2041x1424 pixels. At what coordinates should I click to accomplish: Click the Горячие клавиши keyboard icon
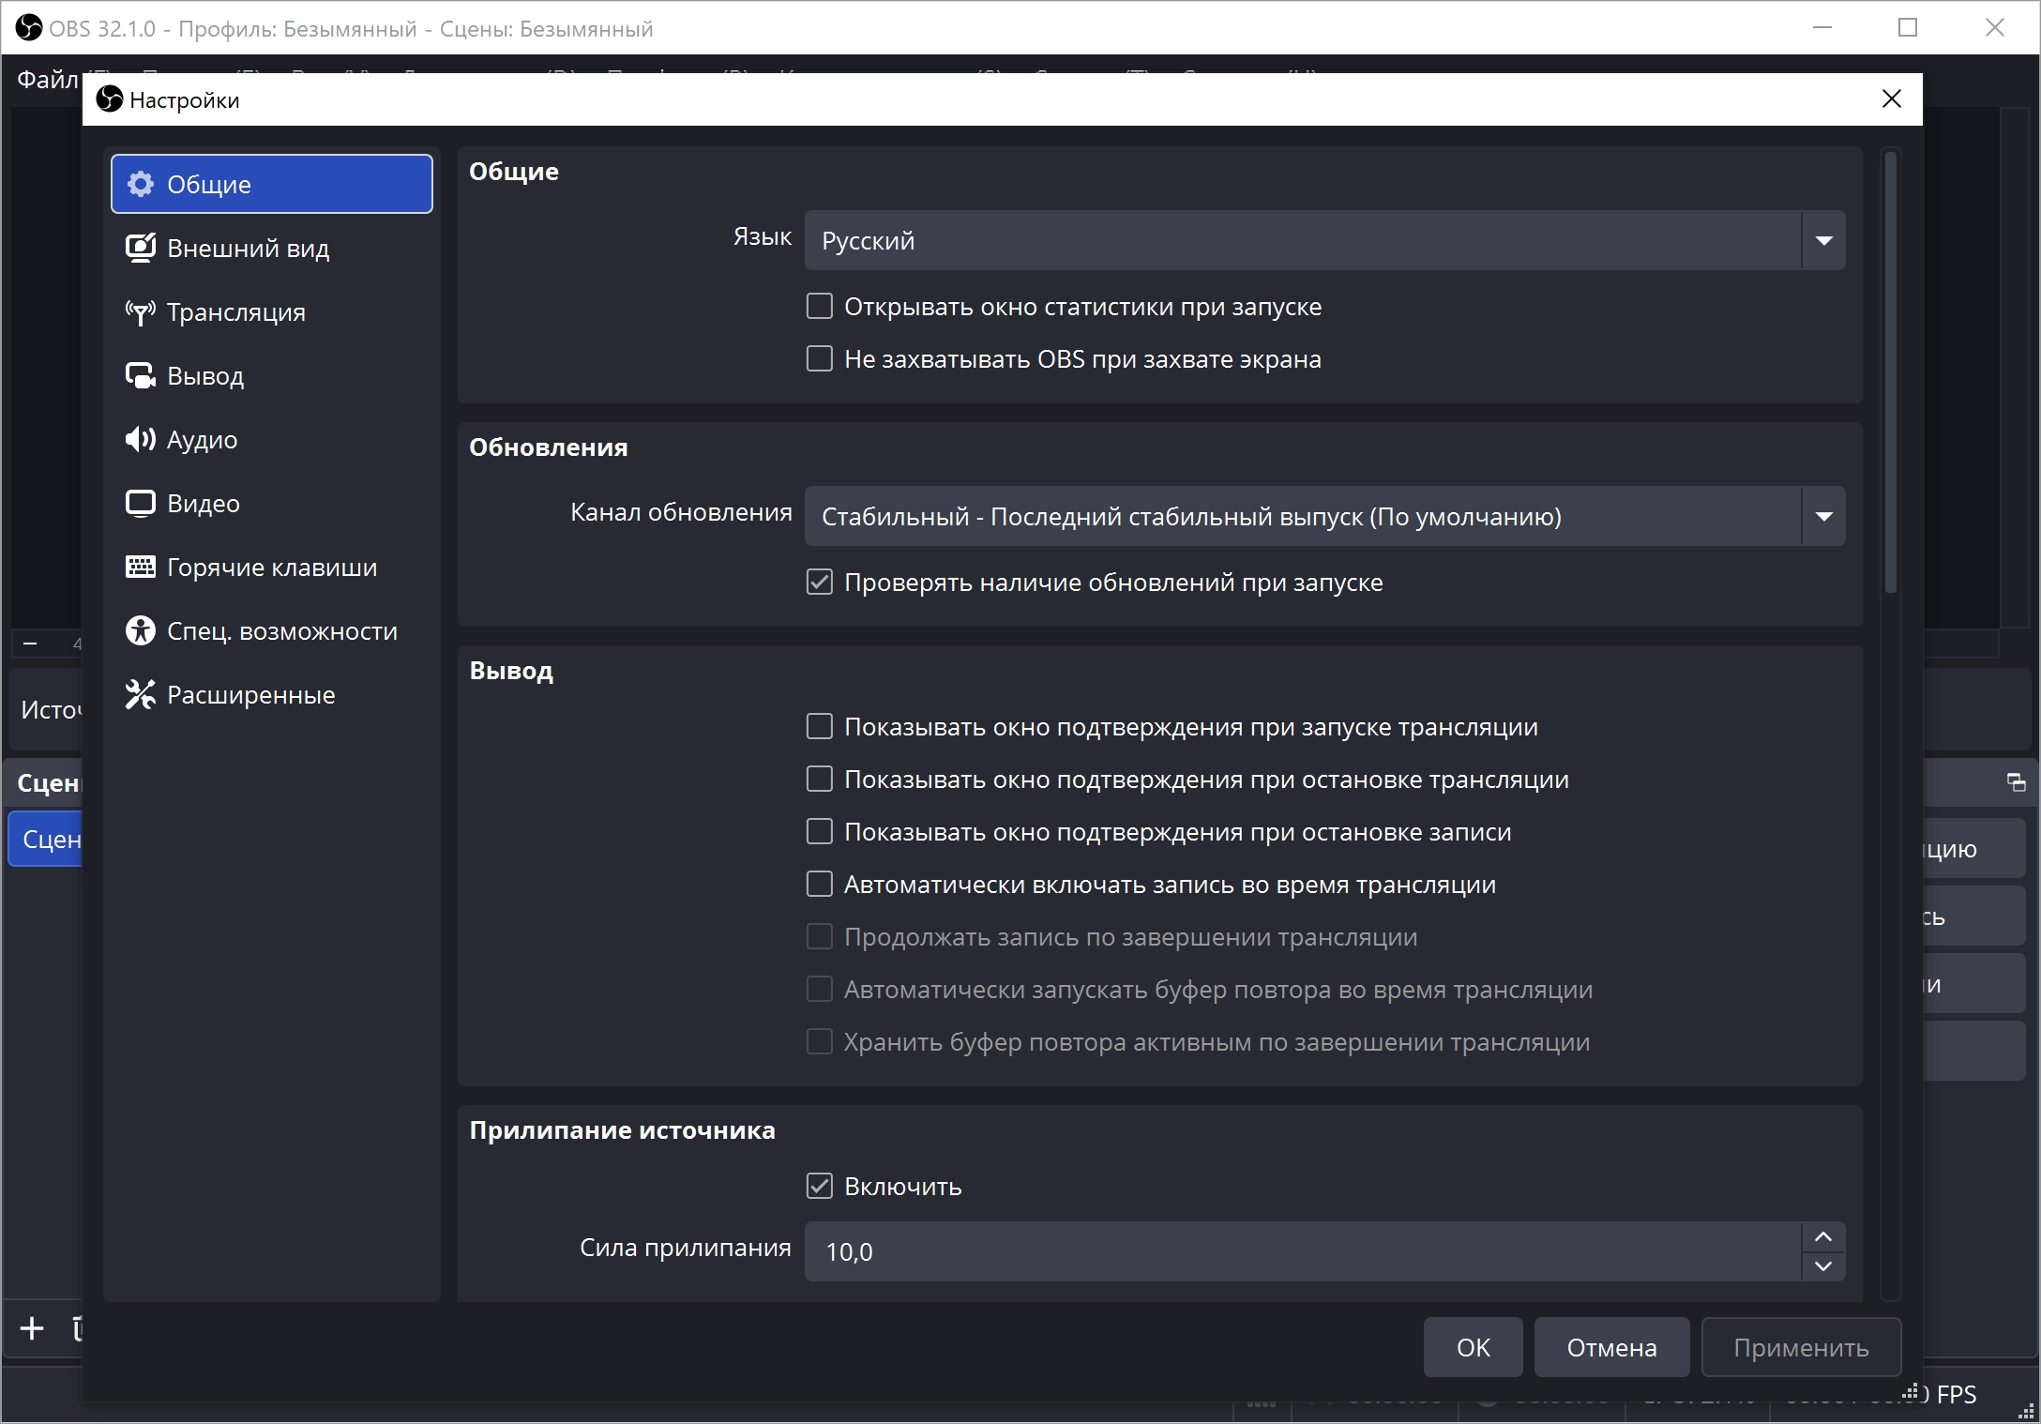tap(141, 567)
